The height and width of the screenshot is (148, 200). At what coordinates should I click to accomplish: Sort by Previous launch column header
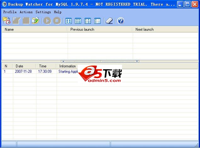(x=100, y=29)
